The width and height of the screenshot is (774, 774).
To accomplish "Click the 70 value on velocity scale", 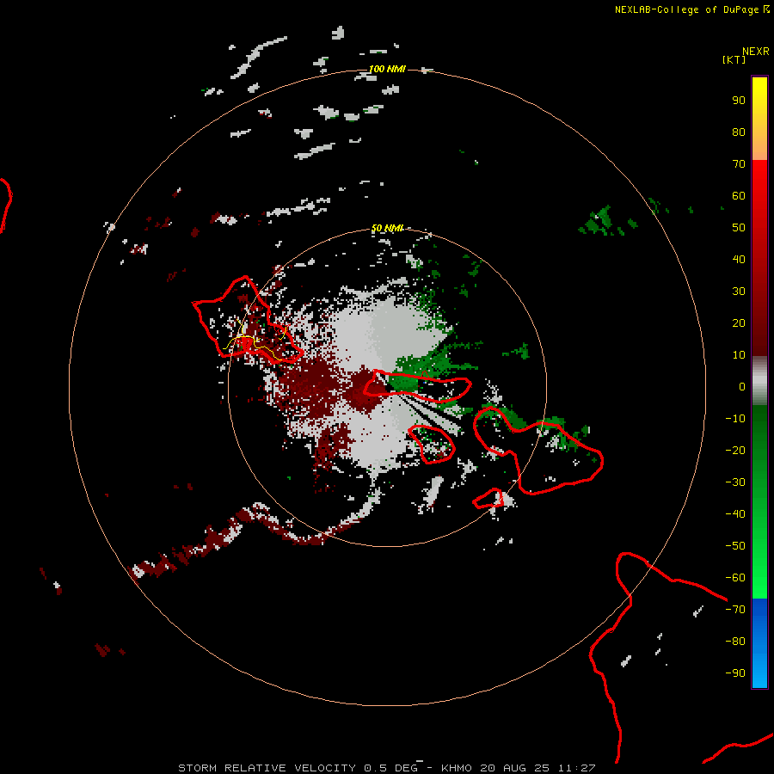I will 739,164.
